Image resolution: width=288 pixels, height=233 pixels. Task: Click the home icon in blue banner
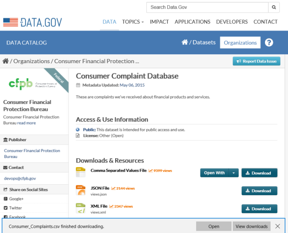pyautogui.click(x=185, y=42)
